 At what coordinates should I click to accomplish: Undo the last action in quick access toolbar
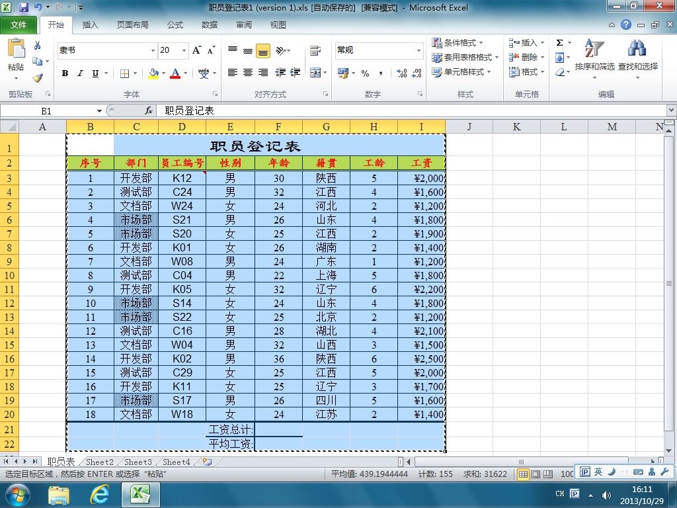coord(38,7)
